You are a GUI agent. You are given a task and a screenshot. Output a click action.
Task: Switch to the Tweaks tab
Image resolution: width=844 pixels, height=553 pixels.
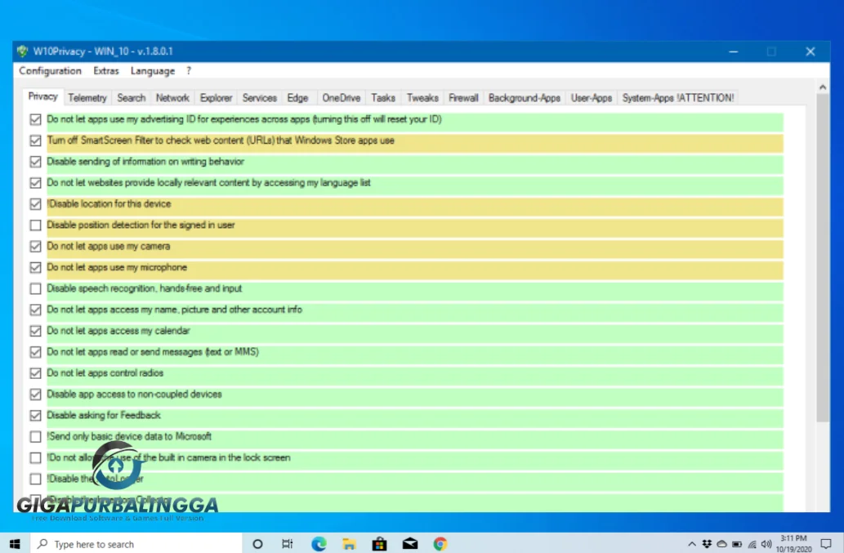click(x=422, y=98)
